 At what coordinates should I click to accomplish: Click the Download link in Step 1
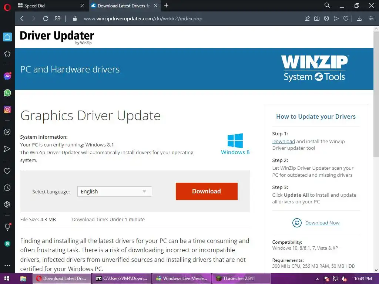click(284, 141)
